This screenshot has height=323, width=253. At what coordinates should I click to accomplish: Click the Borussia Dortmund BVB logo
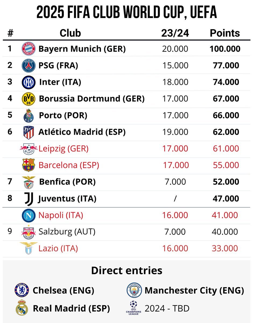click(29, 99)
